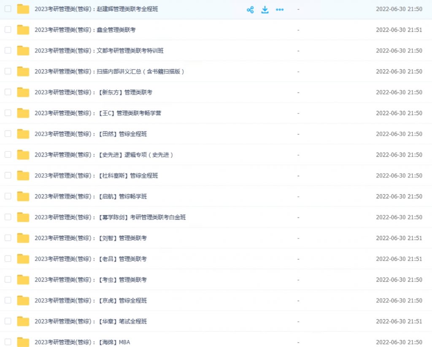The image size is (432, 347).
Task: Click folder icon of 【幕学陈剑】白金班
Action: pos(23,217)
